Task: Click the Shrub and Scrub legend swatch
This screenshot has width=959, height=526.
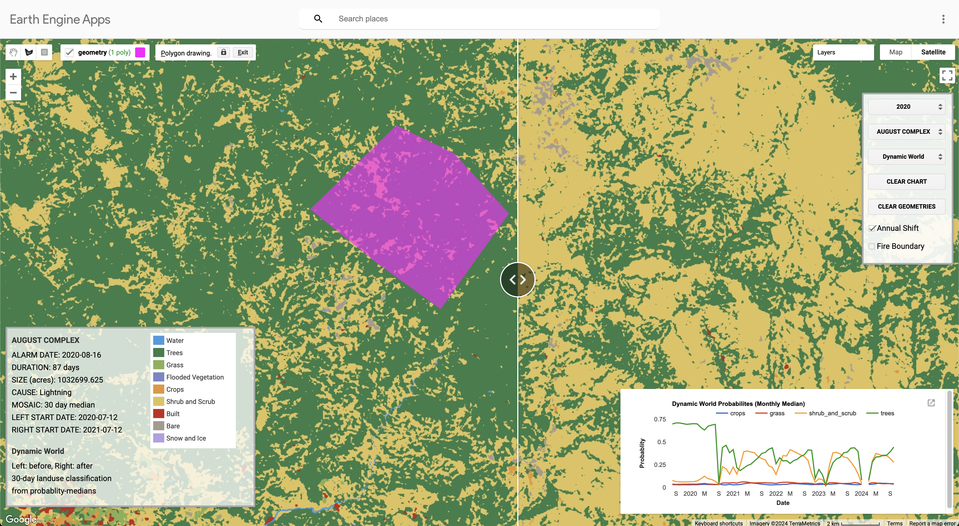Action: [x=159, y=401]
